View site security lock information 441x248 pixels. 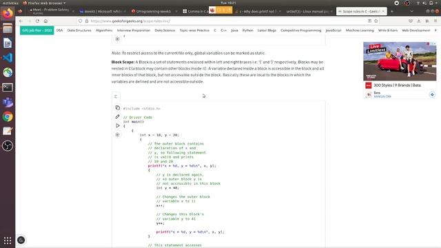click(87, 21)
